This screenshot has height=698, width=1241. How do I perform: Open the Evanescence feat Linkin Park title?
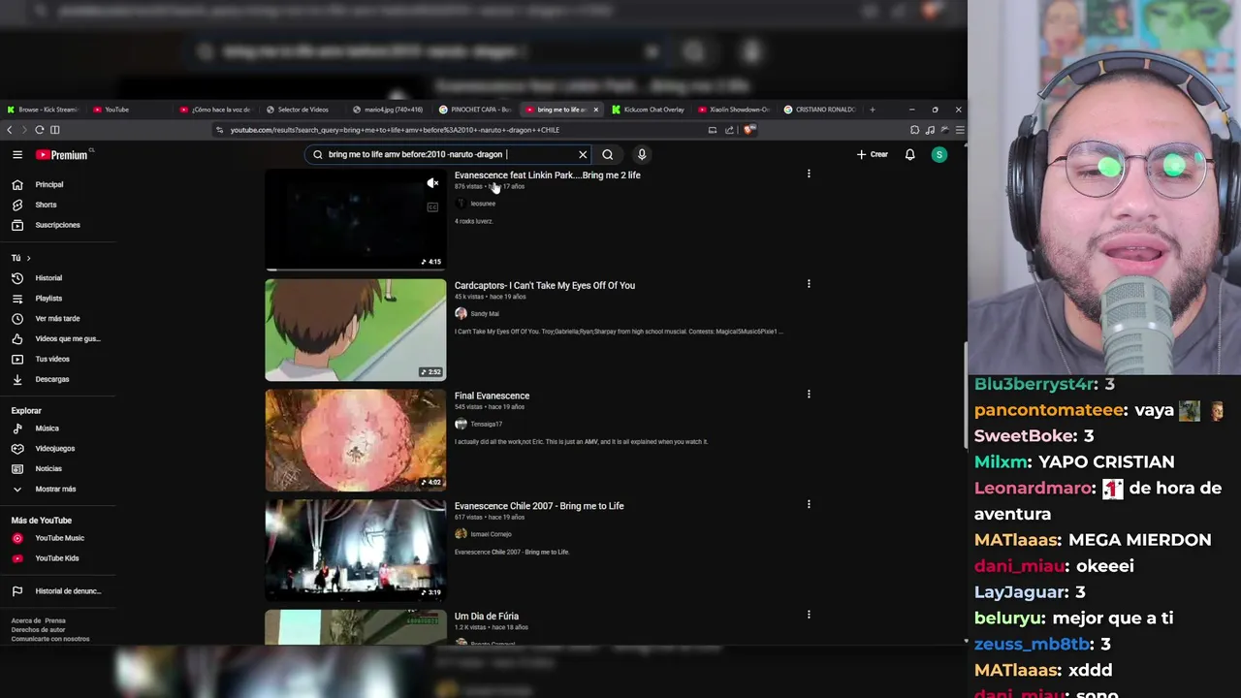coord(547,175)
